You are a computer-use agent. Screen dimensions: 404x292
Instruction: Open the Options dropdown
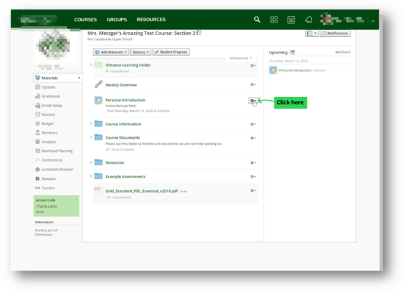140,52
